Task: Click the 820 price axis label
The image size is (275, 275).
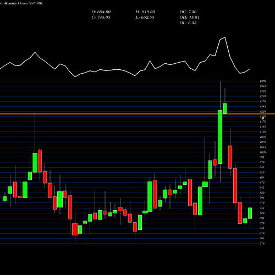Action: pos(262,193)
